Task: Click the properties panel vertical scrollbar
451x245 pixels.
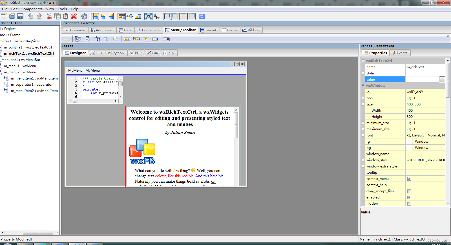Action: 448,132
